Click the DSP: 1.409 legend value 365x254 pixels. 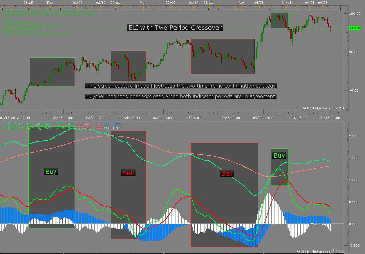65,124
